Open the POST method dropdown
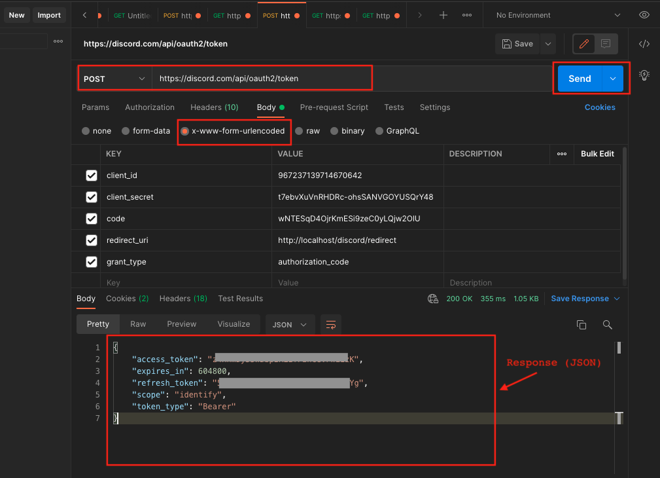660x478 pixels. pyautogui.click(x=114, y=77)
